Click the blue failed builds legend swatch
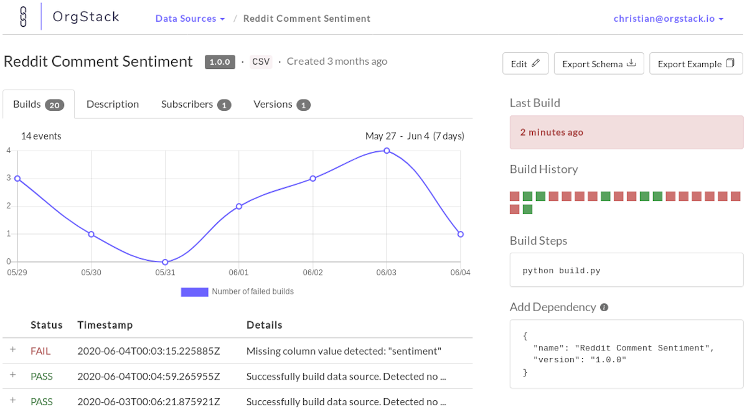This screenshot has width=747, height=417. click(x=194, y=291)
